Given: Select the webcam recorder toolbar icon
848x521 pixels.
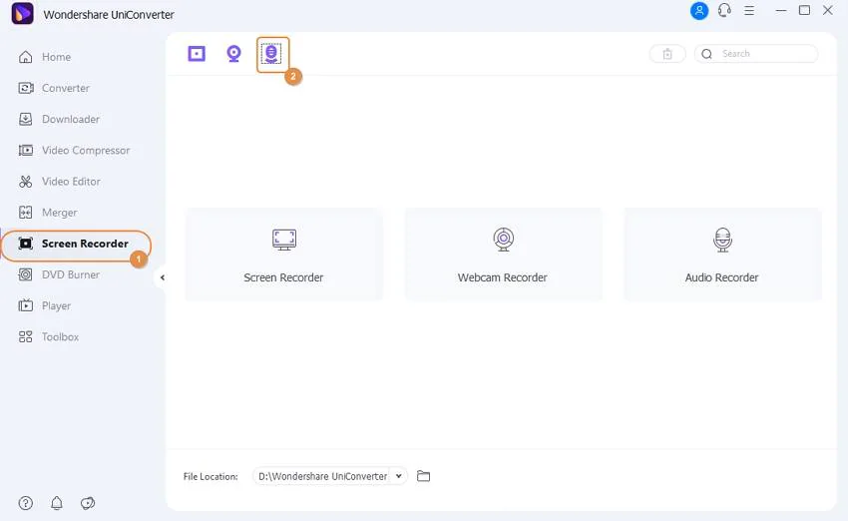Looking at the screenshot, I should [x=233, y=54].
